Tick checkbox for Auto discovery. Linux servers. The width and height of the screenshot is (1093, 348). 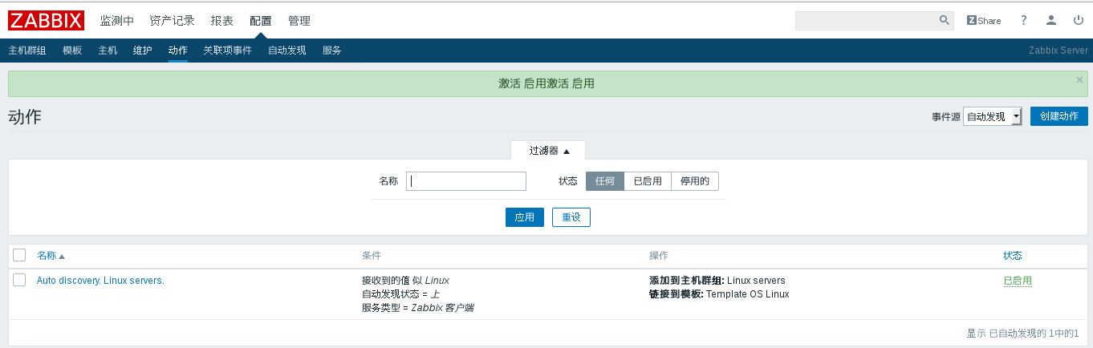(x=19, y=280)
